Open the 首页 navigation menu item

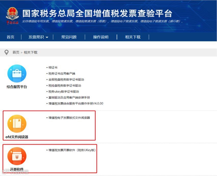coord(10,37)
